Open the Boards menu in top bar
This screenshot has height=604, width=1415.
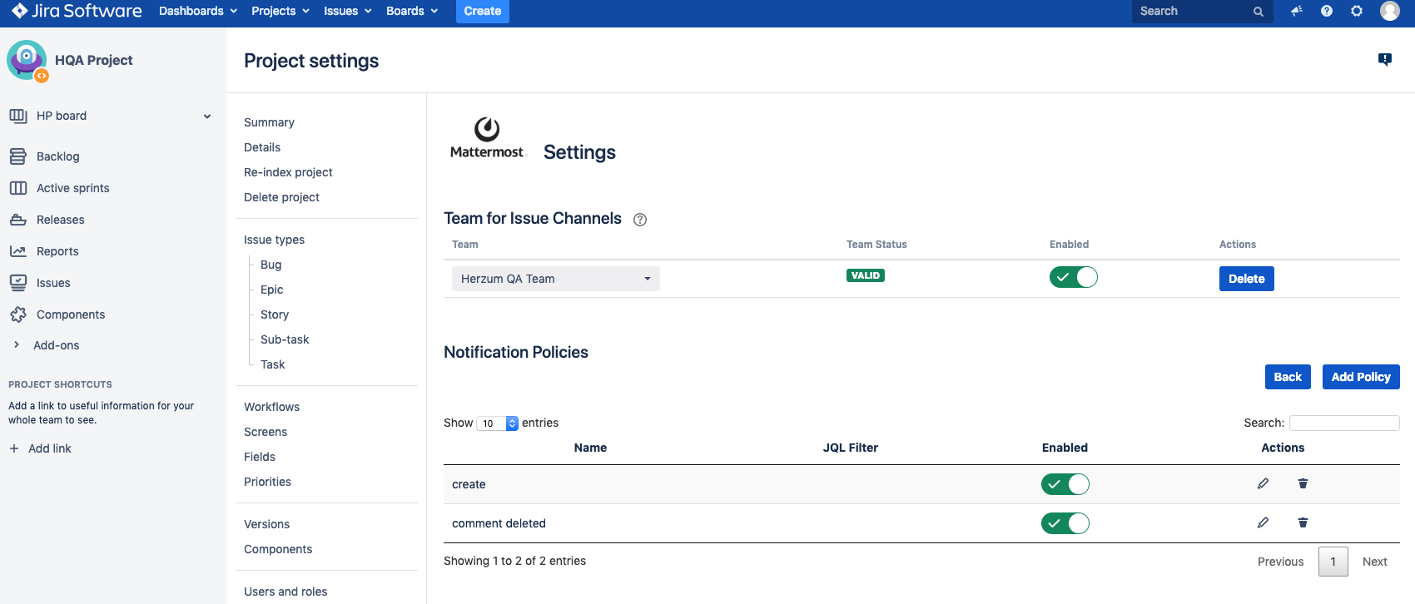pyautogui.click(x=411, y=11)
